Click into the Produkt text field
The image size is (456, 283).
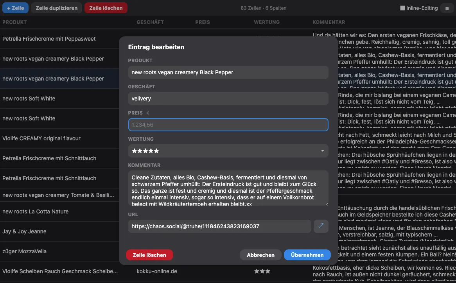pyautogui.click(x=228, y=72)
